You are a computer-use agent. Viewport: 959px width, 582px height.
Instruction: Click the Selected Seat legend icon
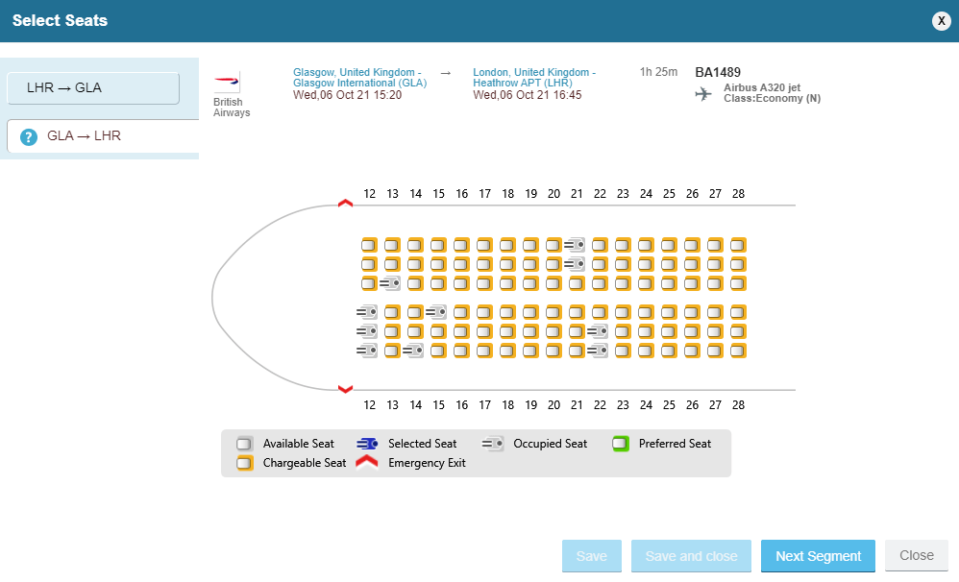tap(366, 443)
